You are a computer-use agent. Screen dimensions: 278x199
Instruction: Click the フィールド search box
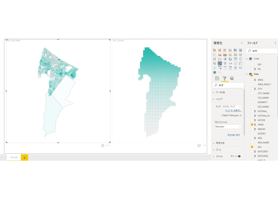point(261,51)
